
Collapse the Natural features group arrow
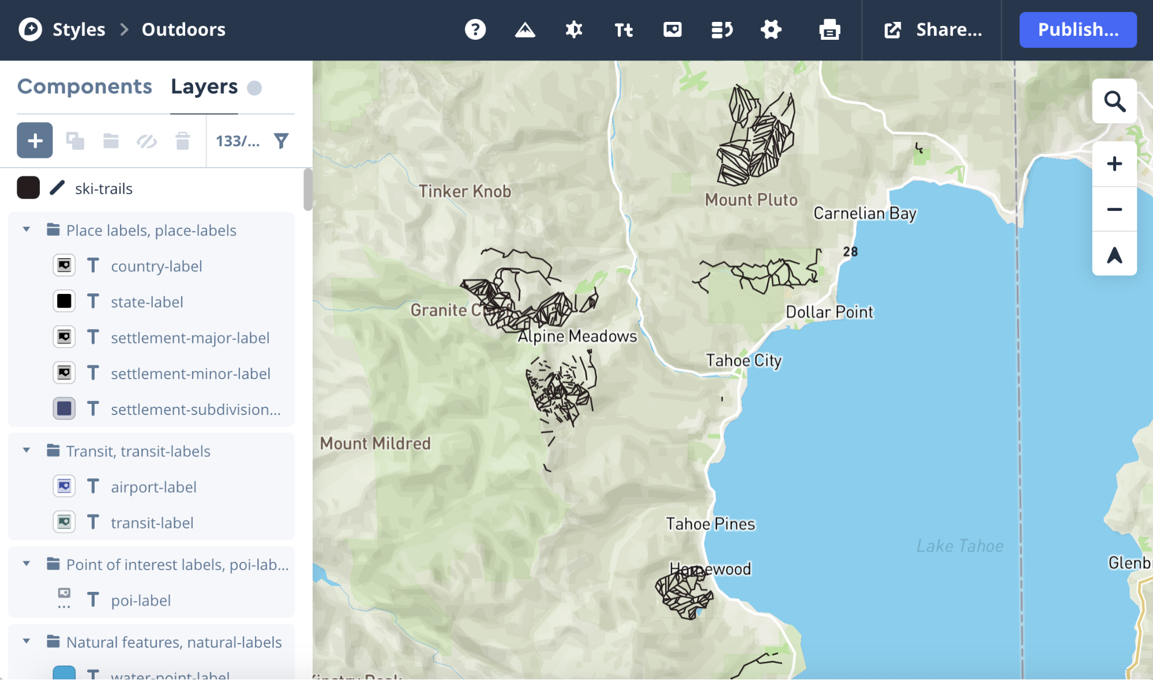(x=27, y=641)
